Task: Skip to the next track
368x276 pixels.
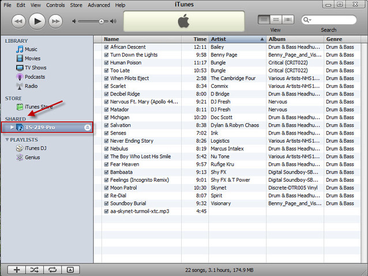Action: [55, 21]
